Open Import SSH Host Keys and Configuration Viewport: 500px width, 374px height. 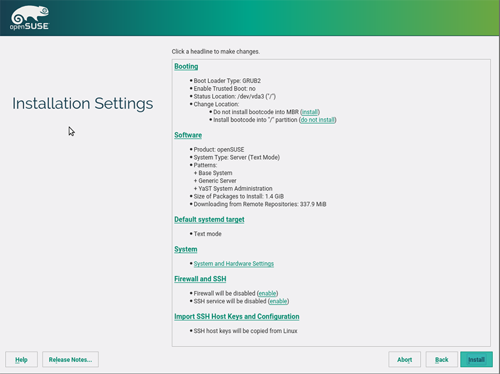tap(236, 317)
